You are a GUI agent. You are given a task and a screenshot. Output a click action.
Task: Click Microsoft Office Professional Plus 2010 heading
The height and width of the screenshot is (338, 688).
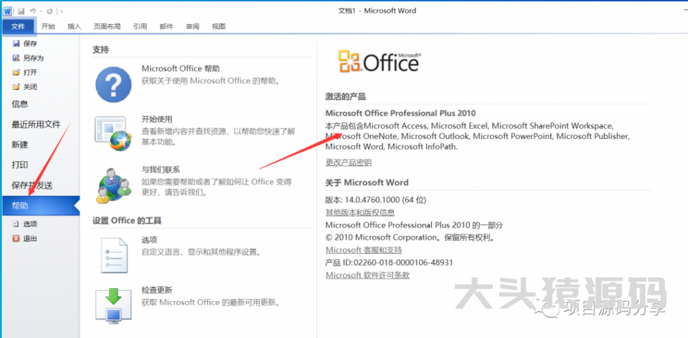400,114
